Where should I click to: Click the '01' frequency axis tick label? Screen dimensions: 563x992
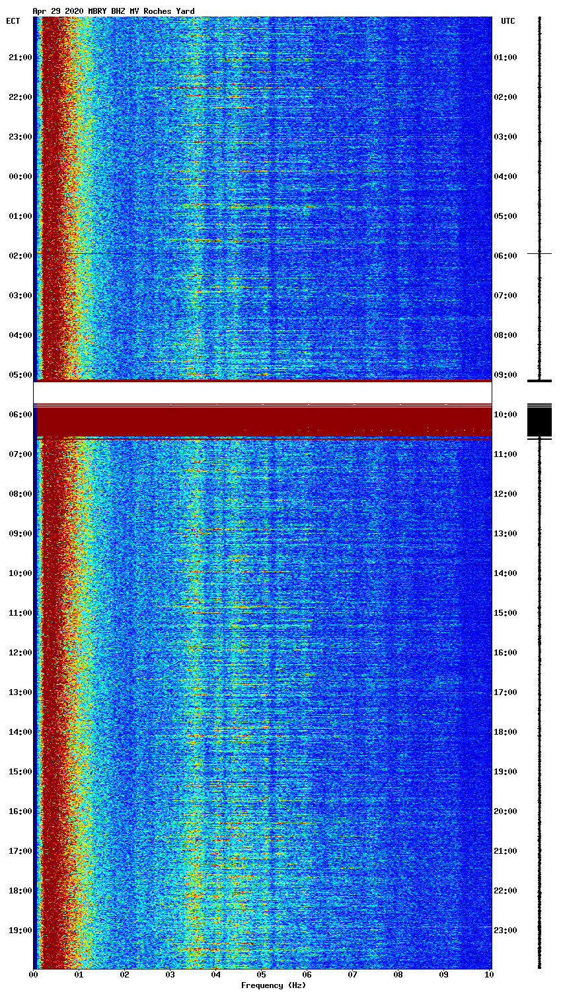pos(79,975)
